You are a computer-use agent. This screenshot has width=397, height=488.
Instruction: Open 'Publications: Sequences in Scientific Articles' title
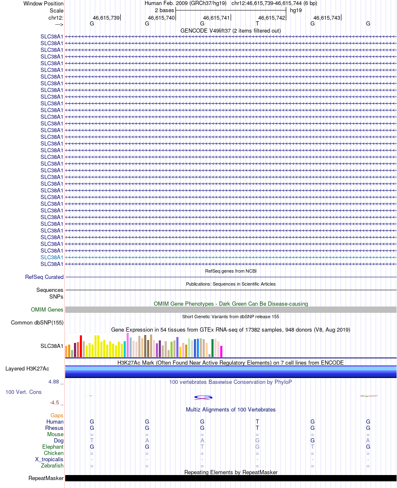[x=231, y=284]
